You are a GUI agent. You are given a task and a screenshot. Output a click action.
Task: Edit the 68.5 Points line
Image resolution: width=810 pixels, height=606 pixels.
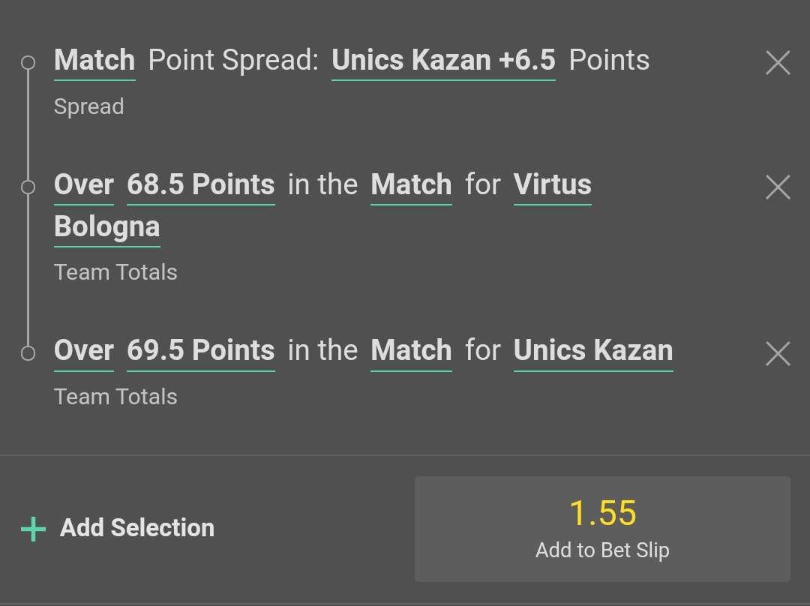(201, 185)
